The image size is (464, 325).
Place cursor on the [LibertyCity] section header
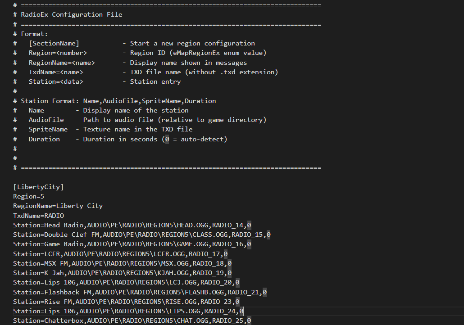pos(38,186)
